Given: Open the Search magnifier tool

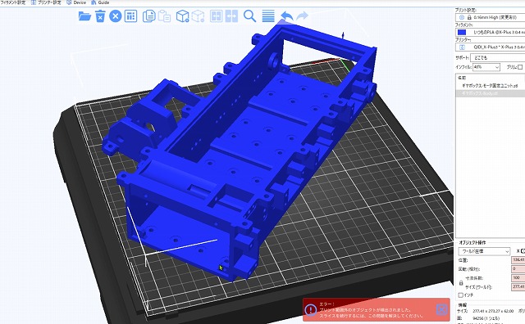Looking at the screenshot, I should point(249,16).
